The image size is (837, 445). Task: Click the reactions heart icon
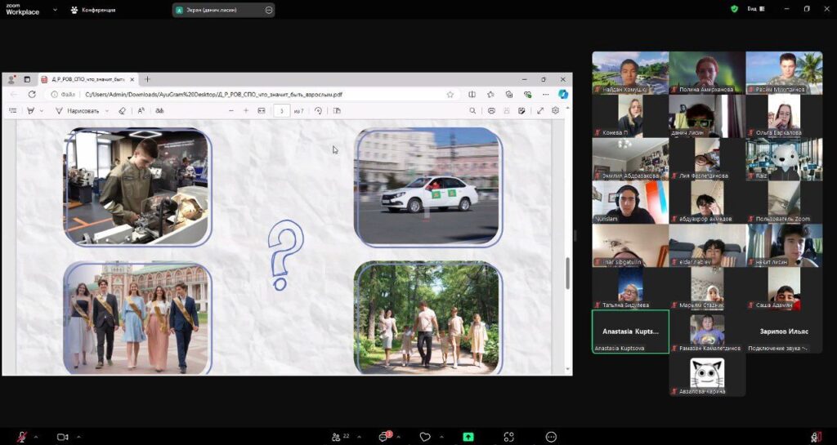click(x=425, y=437)
